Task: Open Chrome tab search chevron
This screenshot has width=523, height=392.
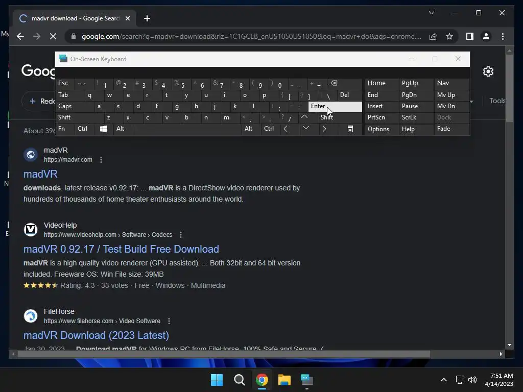Action: pos(431,13)
